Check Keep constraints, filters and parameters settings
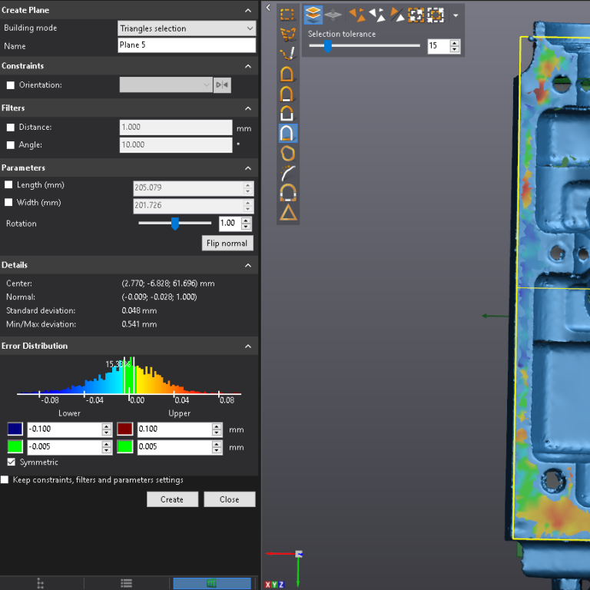Viewport: 590px width, 590px height. 5,480
